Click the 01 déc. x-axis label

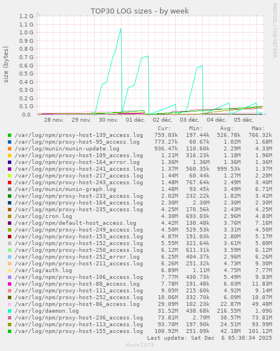(135, 120)
